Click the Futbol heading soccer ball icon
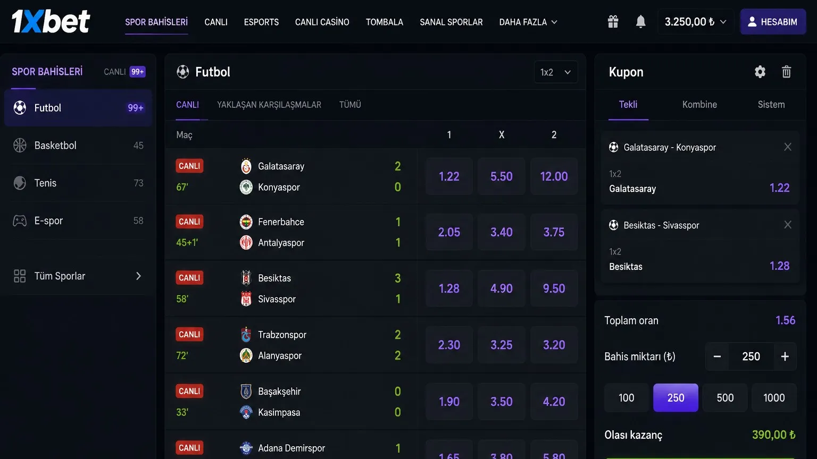Screen dimensions: 817x459 point(183,72)
